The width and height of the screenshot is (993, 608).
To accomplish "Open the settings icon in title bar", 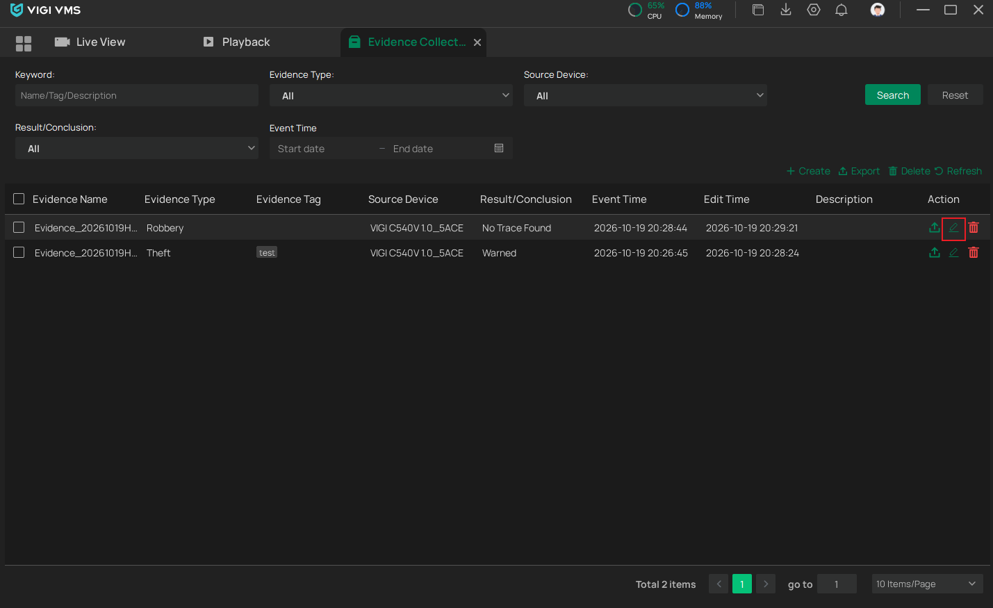I will click(x=814, y=10).
